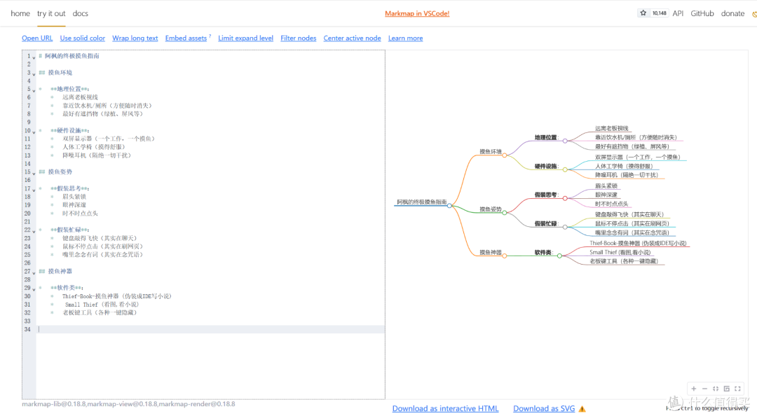Viewport: 757px width, 418px height.
Task: Select mind map node 眼神深邃
Action: click(x=606, y=195)
